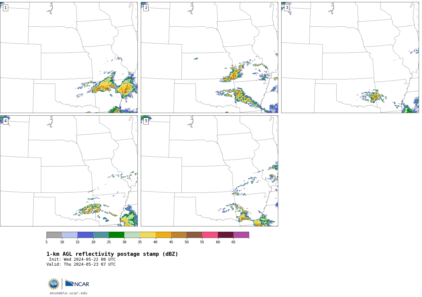Screen dimensions: 422x297
Task: Click the colorbar tick label 65
Action: pyautogui.click(x=233, y=242)
